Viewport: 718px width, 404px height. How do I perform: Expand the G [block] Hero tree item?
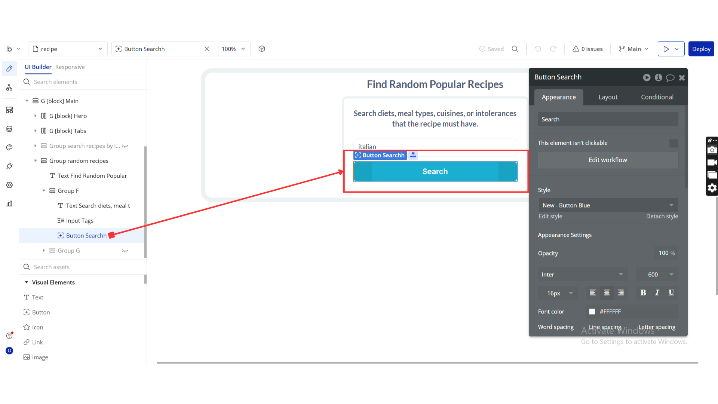[x=36, y=116]
